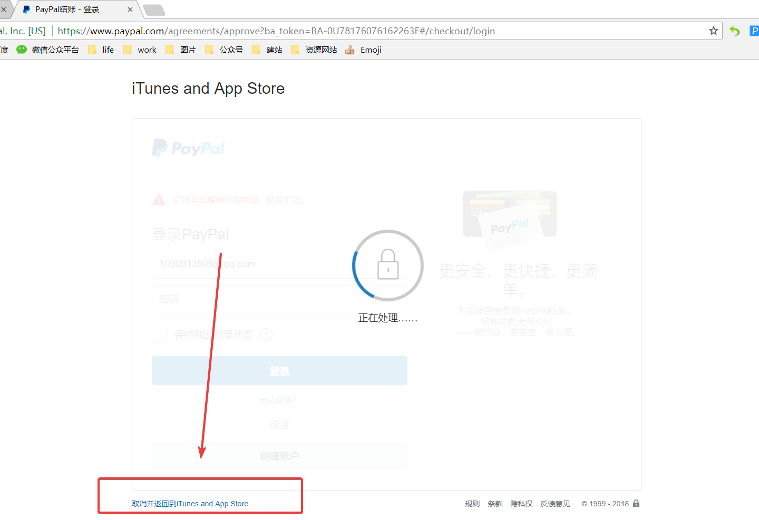The image size is (759, 520).
Task: Open the 图片 bookmark folder
Action: coord(181,50)
